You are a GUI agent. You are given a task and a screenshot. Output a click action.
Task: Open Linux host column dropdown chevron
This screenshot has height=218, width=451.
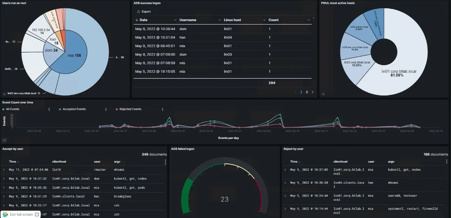[x=264, y=20]
